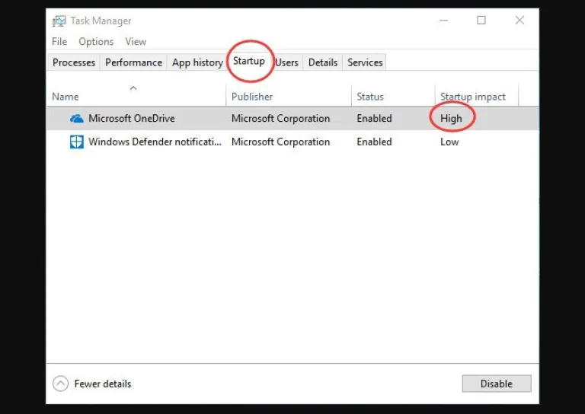Switch to the Services tab
Viewport: 585px width, 414px height.
click(x=365, y=62)
